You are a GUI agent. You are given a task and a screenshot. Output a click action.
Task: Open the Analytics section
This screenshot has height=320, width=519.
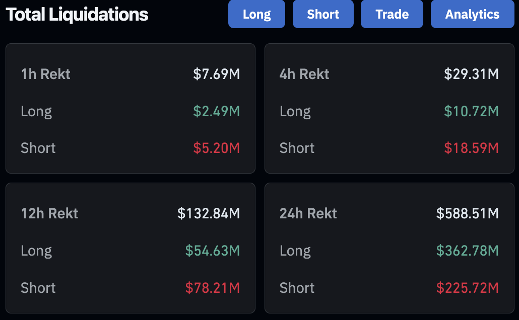[x=472, y=14]
